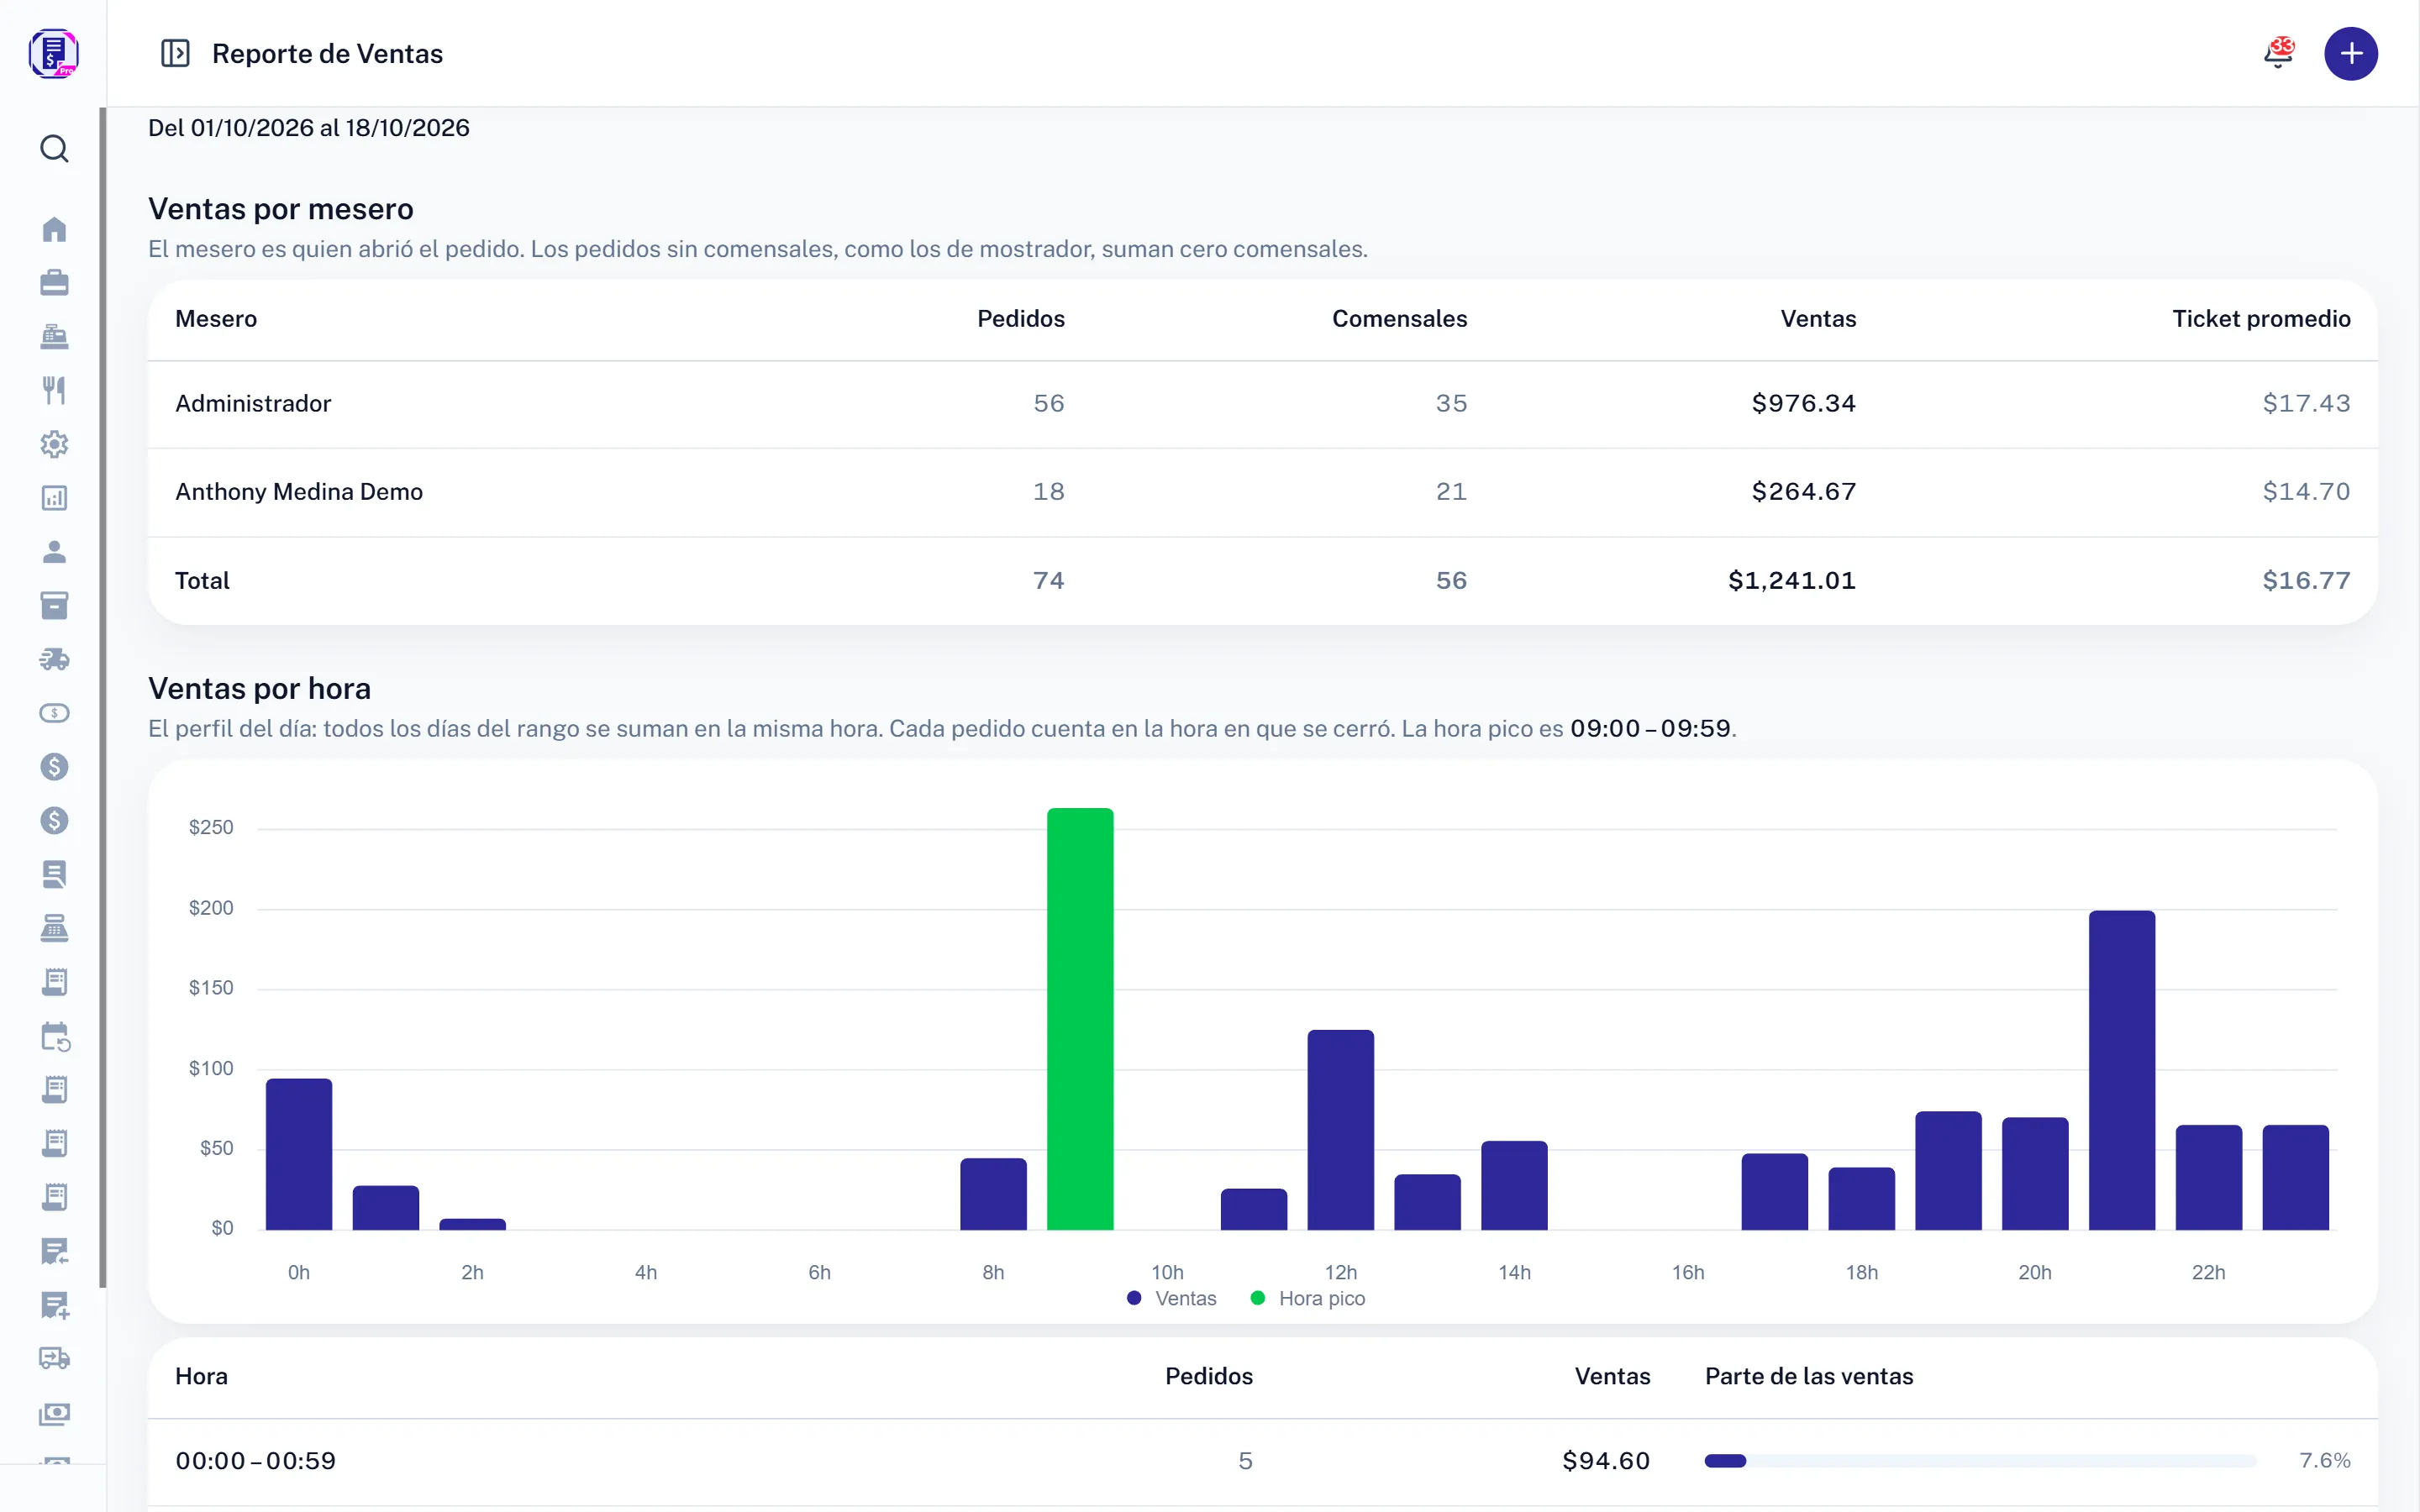Open the receipt with plus sign icon
This screenshot has width=2420, height=1512.
pos(54,1305)
